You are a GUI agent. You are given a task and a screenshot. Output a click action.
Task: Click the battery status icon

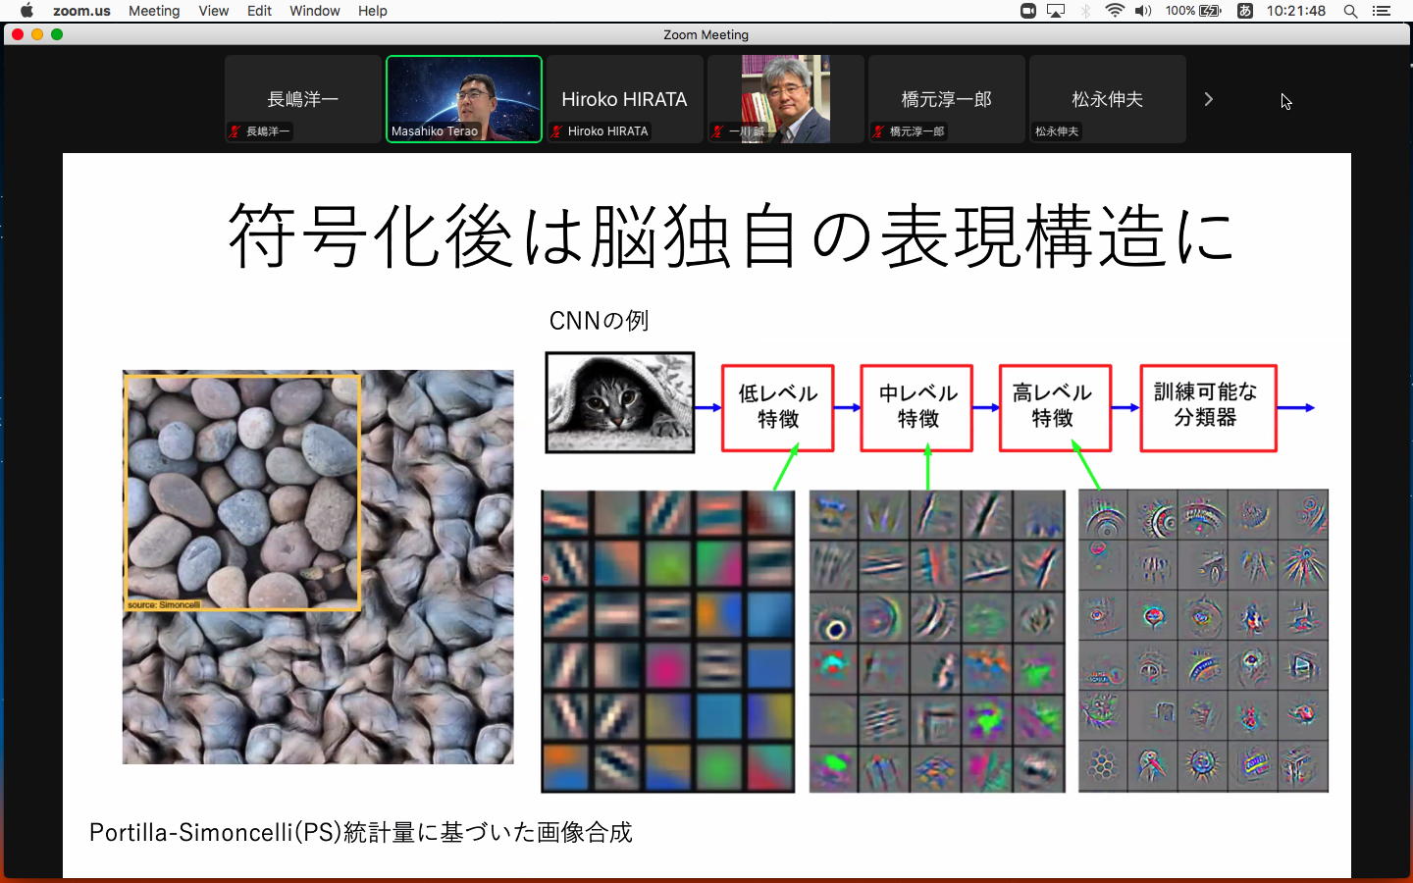[x=1193, y=11]
